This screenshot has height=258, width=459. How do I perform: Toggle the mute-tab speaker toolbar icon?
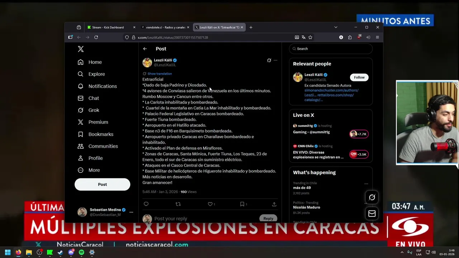click(x=368, y=37)
